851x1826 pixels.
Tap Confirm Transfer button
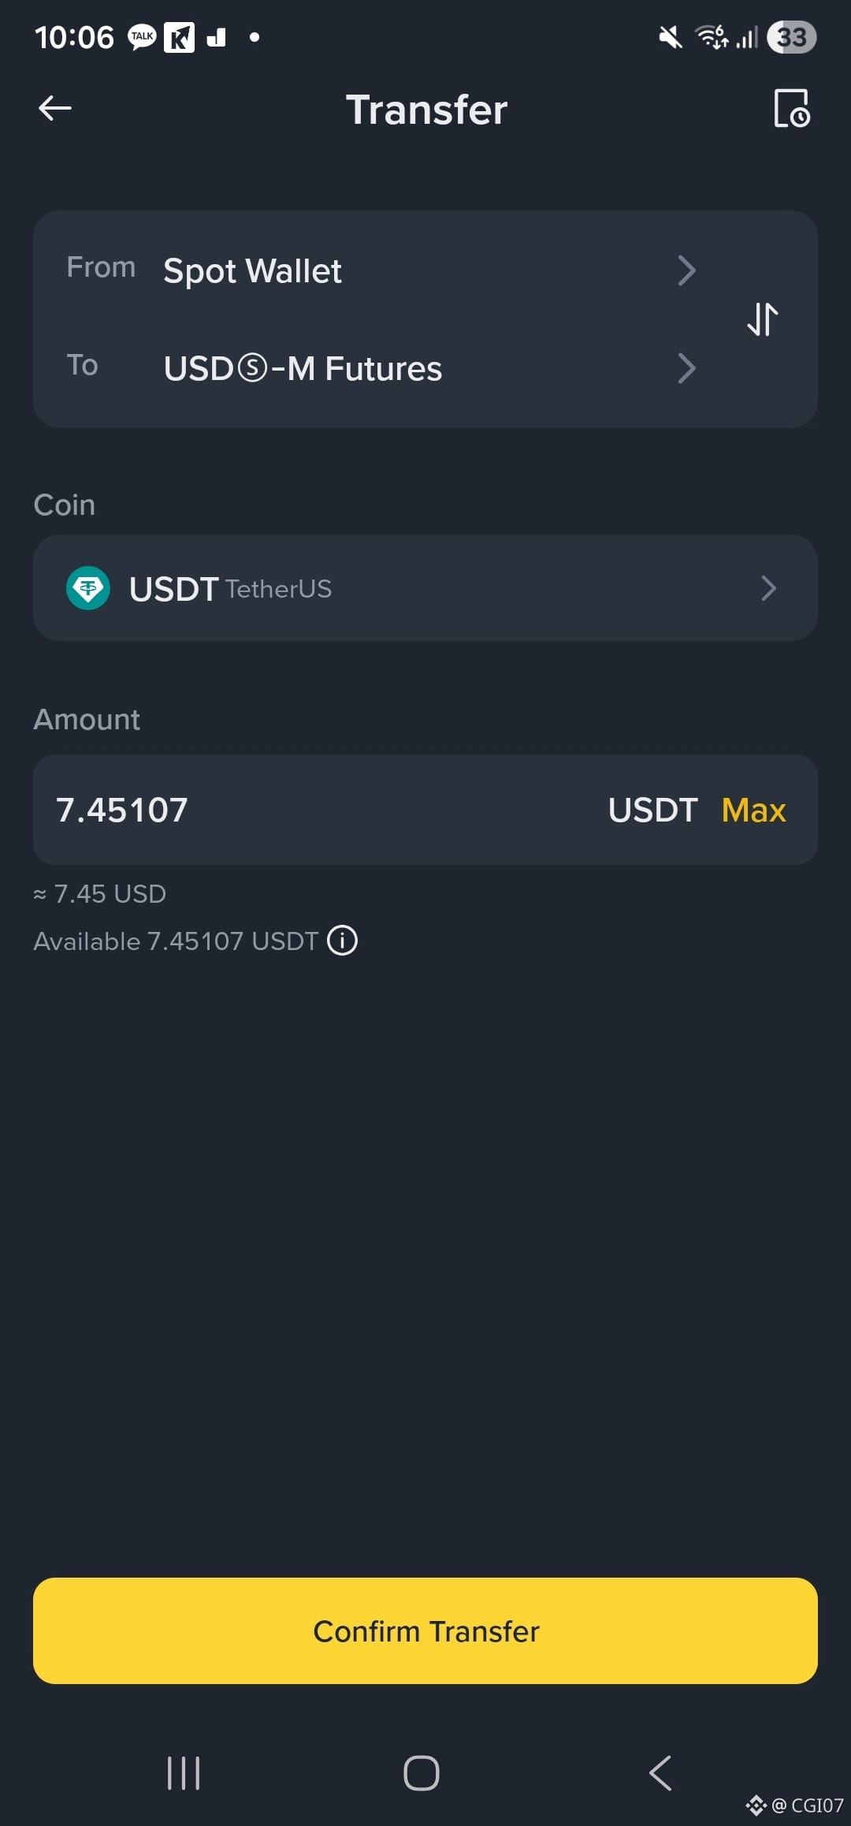coord(425,1631)
